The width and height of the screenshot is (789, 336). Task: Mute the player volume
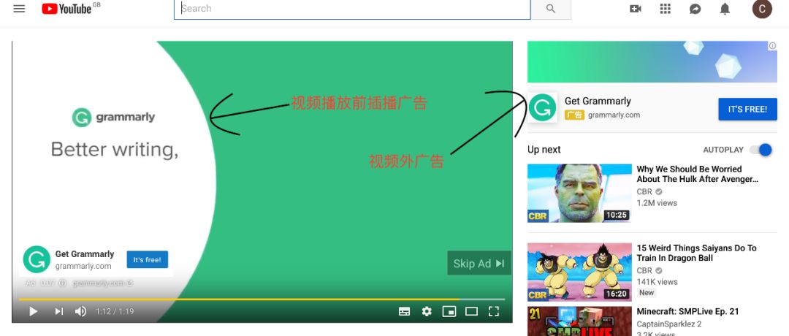(x=80, y=311)
